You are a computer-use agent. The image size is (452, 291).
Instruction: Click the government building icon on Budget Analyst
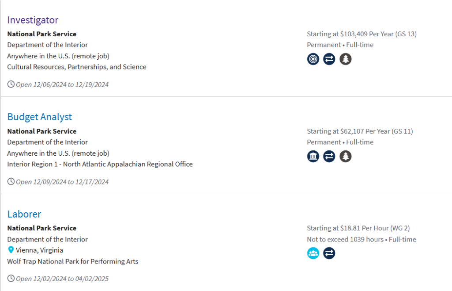[x=313, y=156]
